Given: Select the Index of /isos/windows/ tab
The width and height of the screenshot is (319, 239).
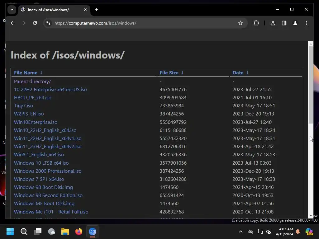Looking at the screenshot, I should click(x=54, y=10).
